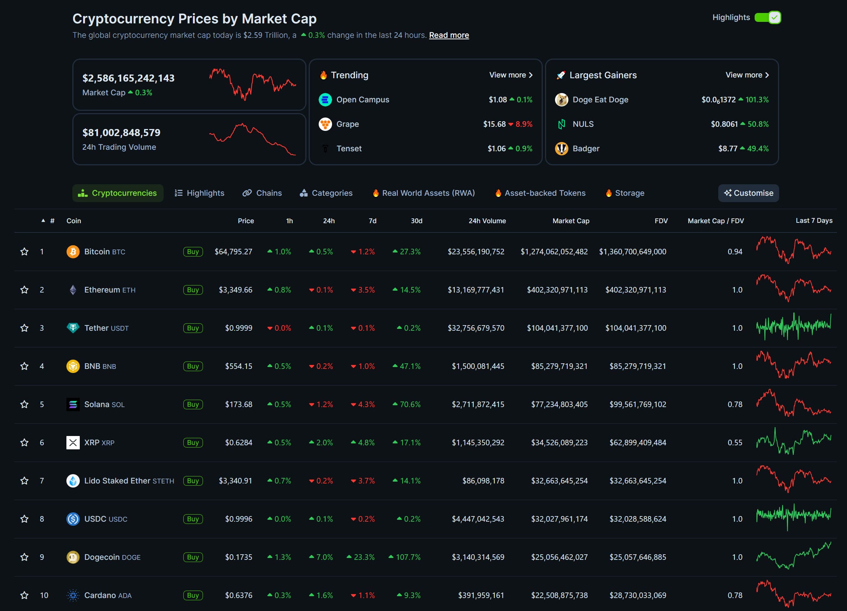This screenshot has width=847, height=611.
Task: Switch to the Chains tab
Action: coord(262,193)
